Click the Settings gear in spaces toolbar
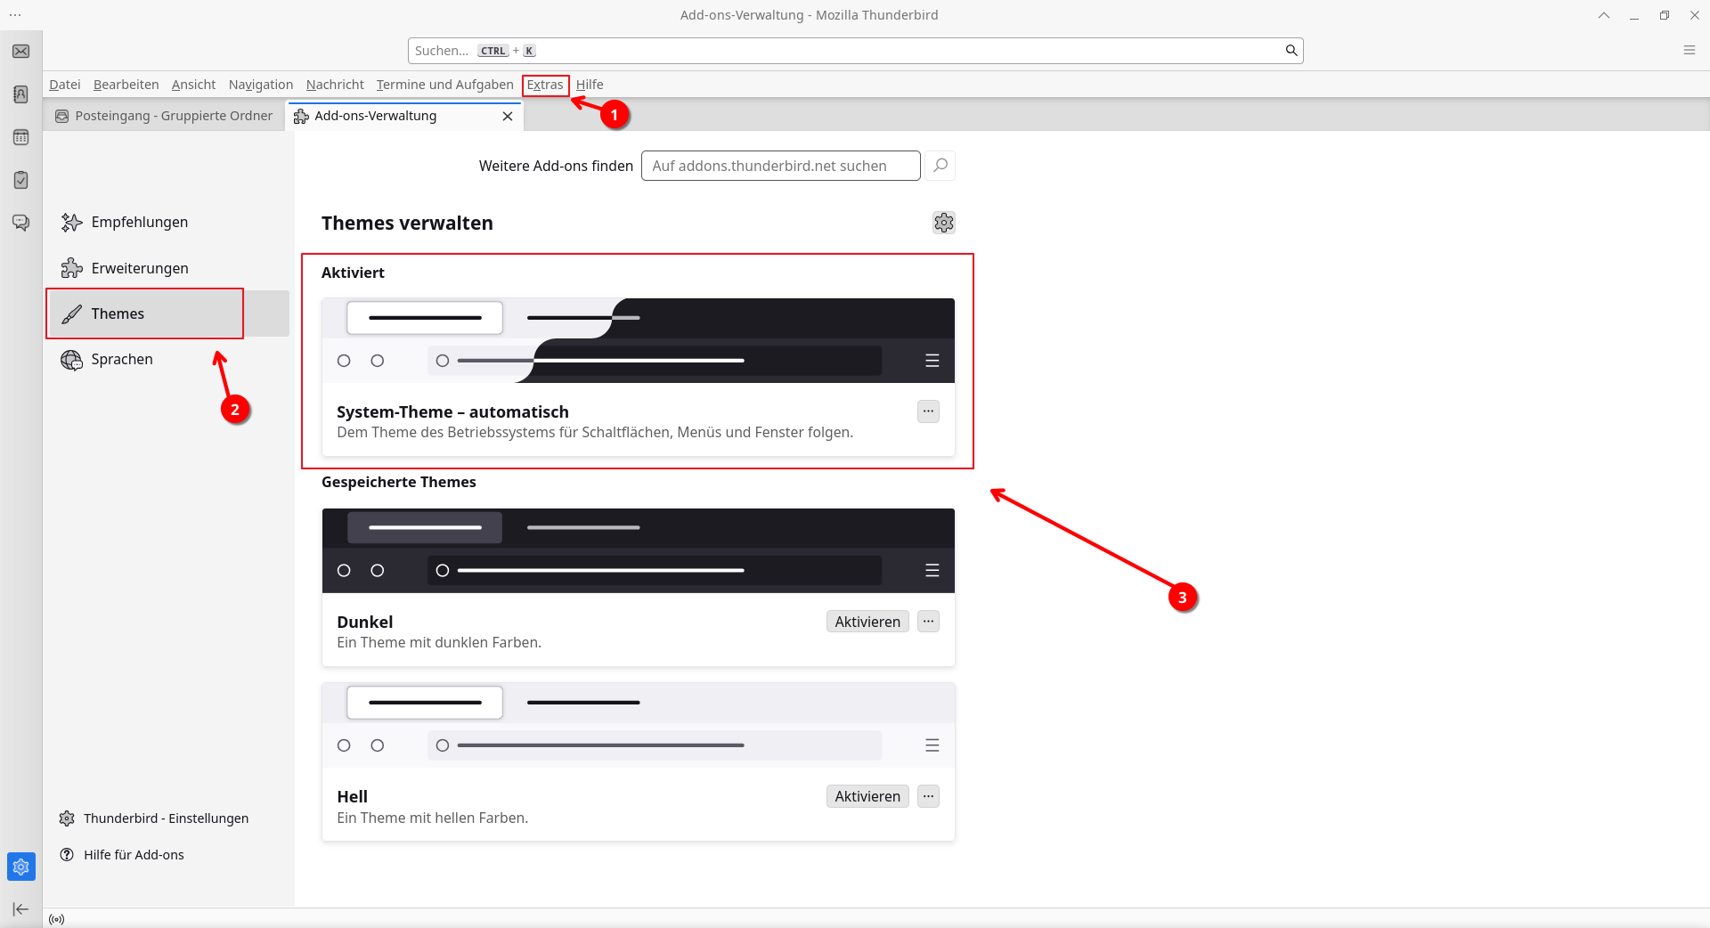 20,867
